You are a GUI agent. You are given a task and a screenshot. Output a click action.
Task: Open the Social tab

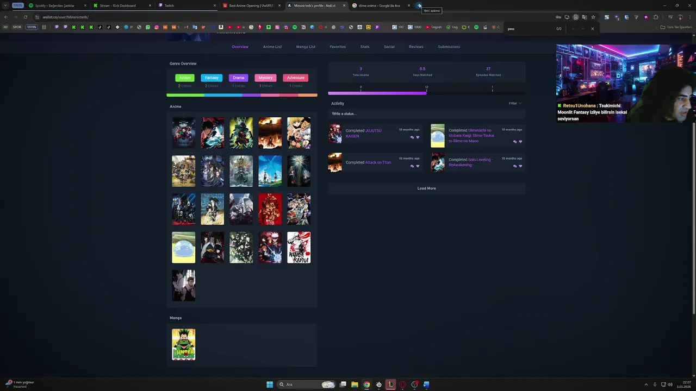[389, 47]
